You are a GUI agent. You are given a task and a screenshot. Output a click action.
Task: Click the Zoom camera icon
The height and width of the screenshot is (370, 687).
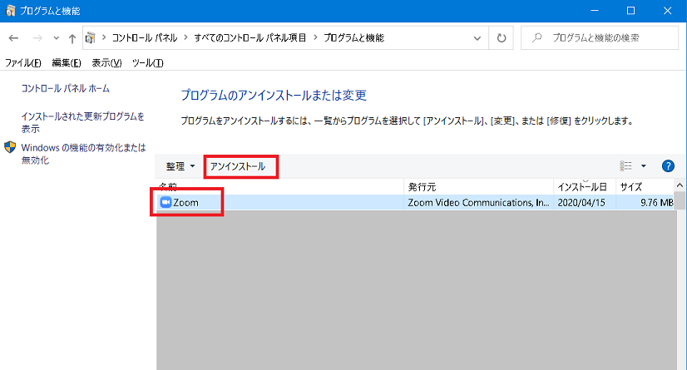tap(166, 202)
